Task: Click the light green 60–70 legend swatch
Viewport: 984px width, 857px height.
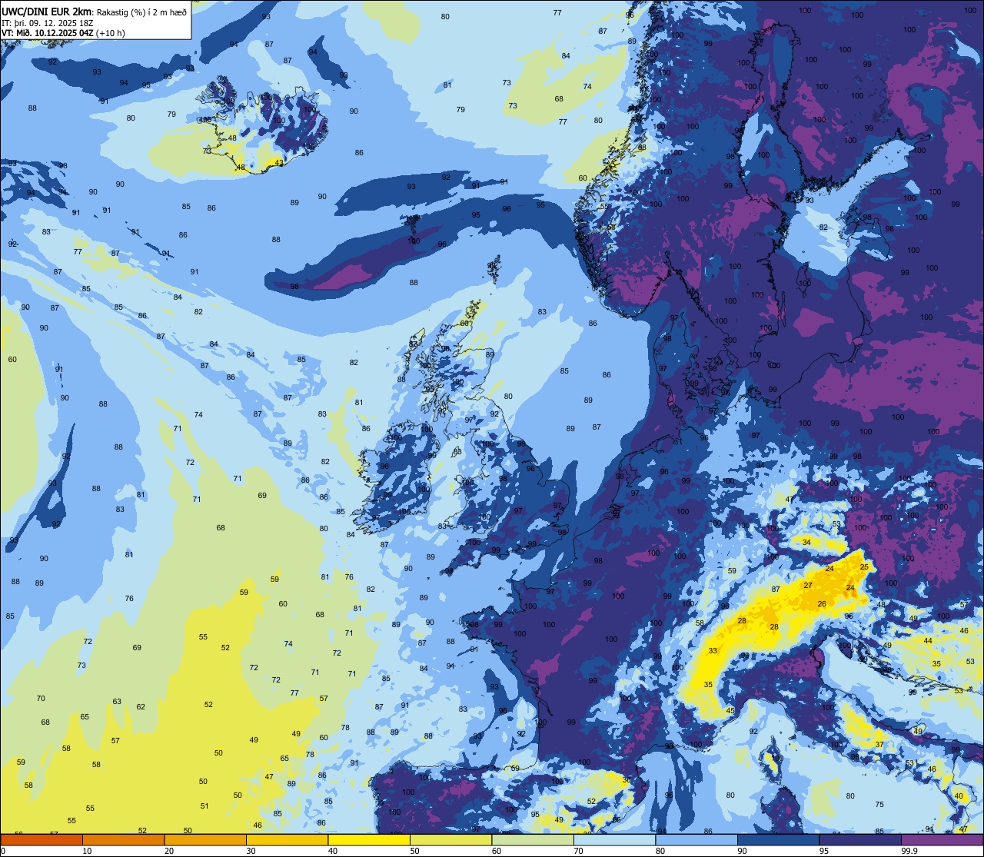Action: (x=533, y=839)
